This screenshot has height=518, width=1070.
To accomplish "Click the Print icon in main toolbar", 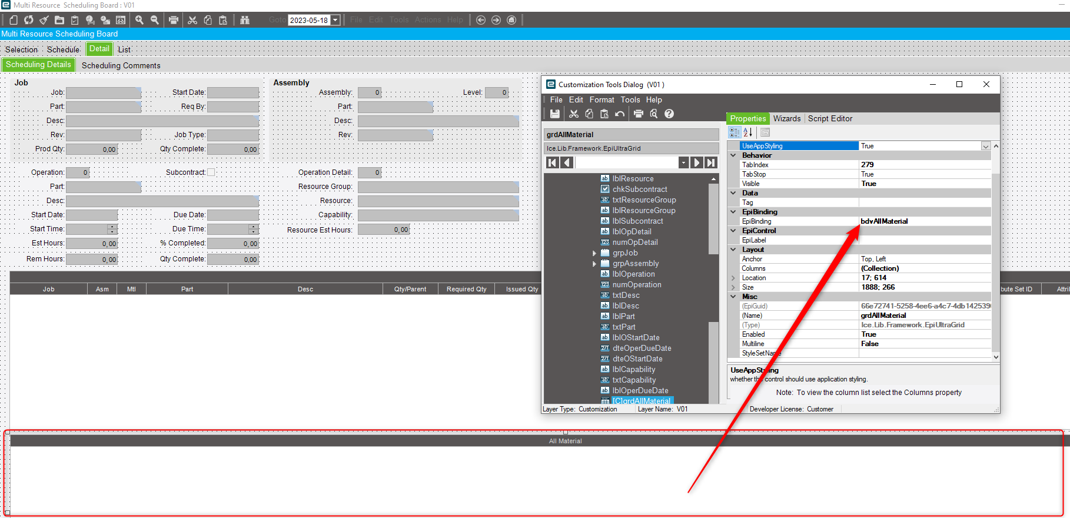I will click(x=174, y=20).
